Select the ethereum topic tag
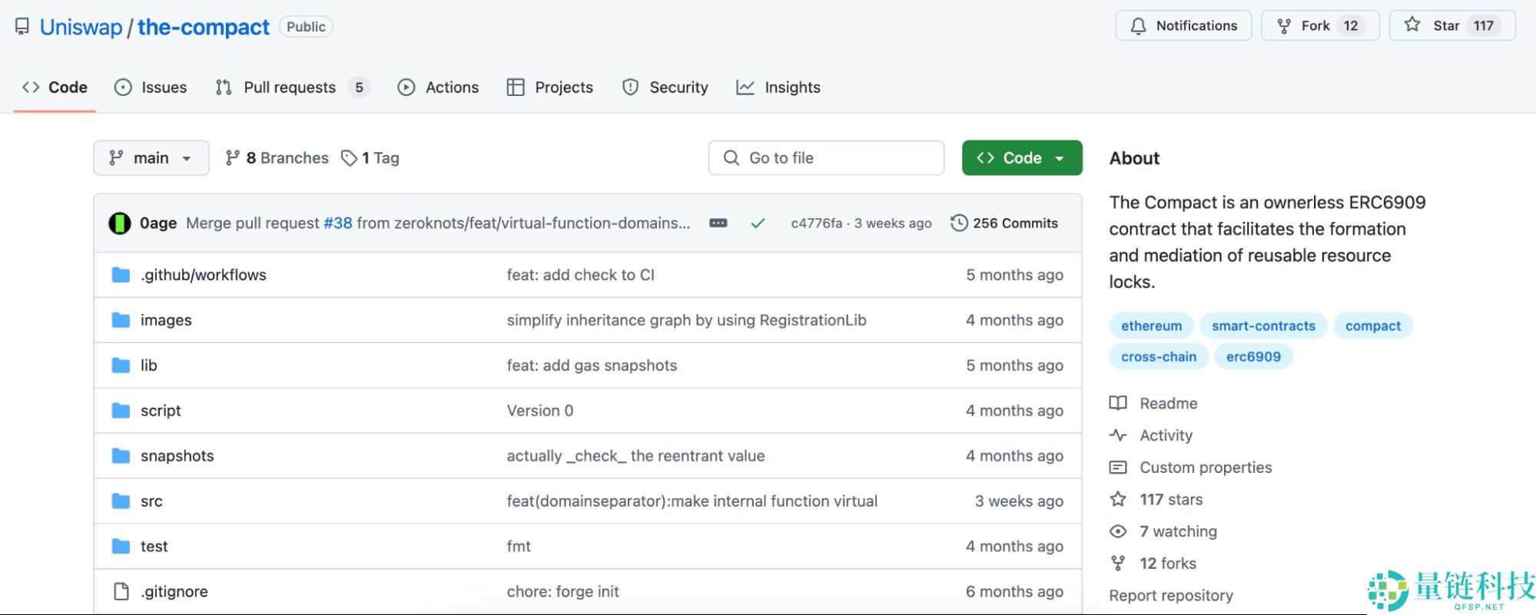 pos(1151,326)
